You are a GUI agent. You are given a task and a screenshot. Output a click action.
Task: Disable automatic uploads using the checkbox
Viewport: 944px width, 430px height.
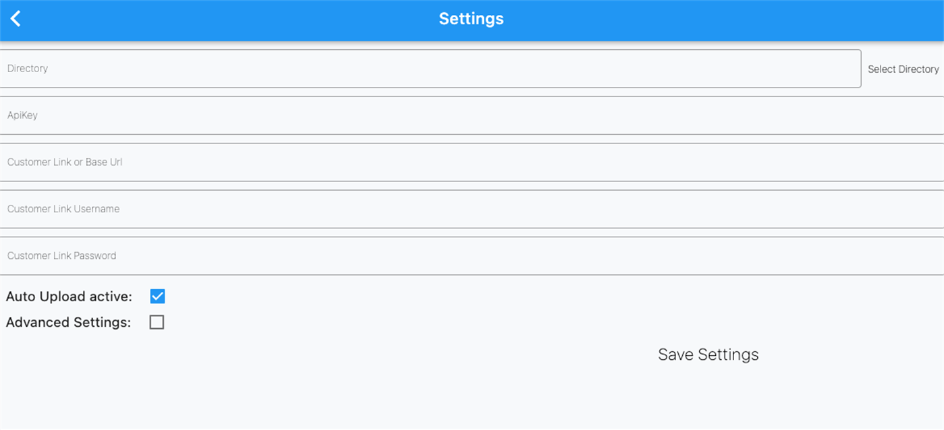(157, 295)
